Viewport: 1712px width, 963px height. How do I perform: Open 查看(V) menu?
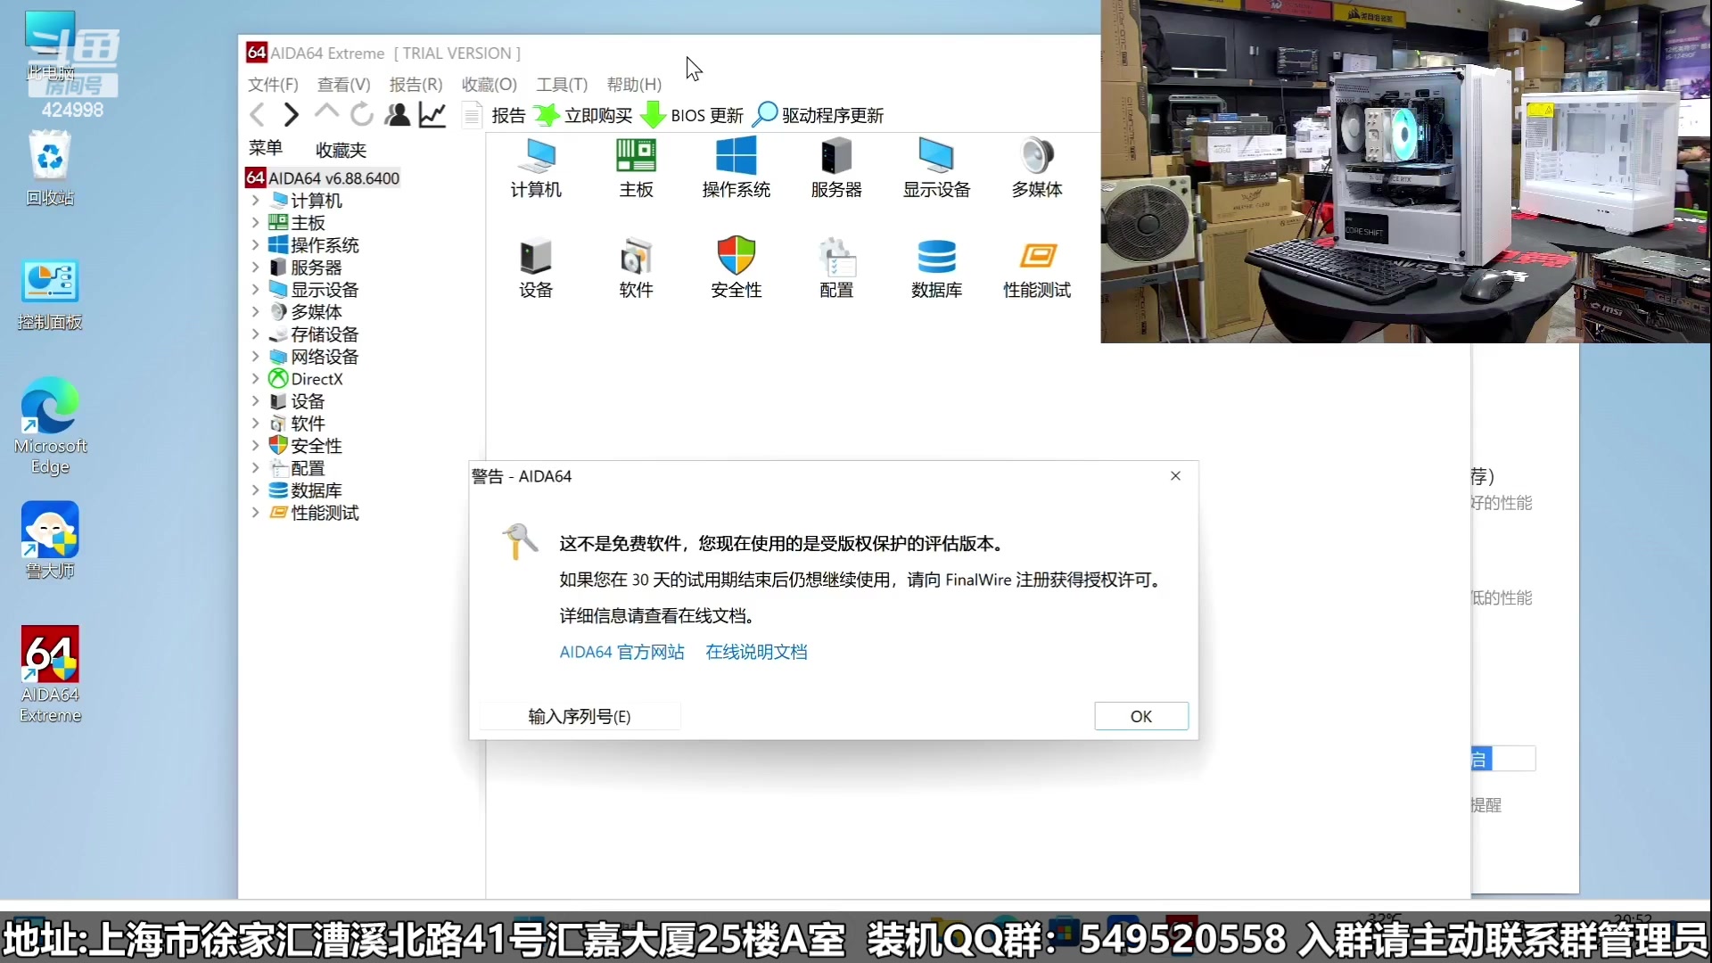click(x=343, y=84)
